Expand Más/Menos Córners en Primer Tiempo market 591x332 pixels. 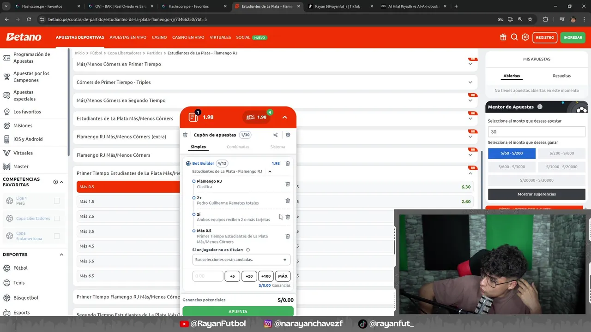point(275,64)
